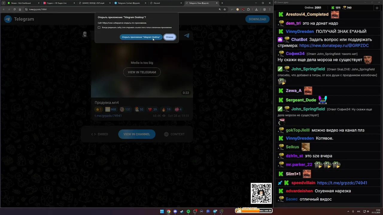Click the CONTEXT option below the post
383x215 pixels.
[x=174, y=134]
